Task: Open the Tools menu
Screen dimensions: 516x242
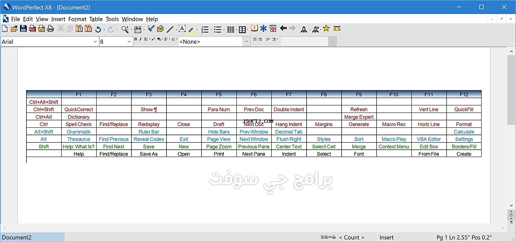Action: [x=112, y=19]
